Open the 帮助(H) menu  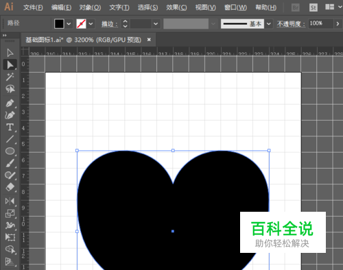265,8
